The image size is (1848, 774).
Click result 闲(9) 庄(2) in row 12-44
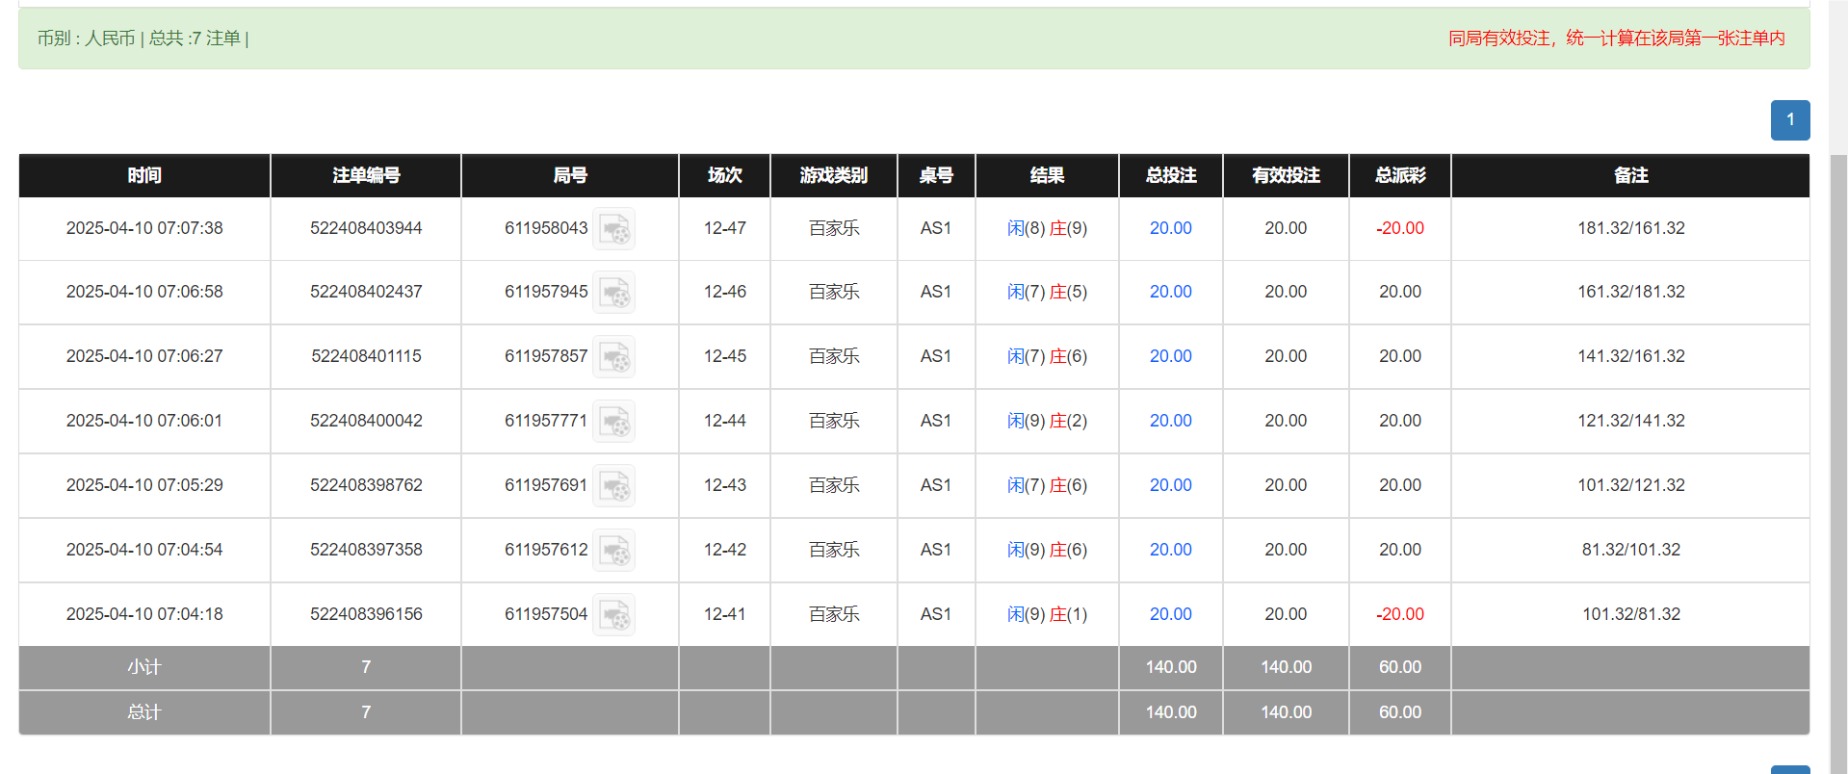[1047, 421]
